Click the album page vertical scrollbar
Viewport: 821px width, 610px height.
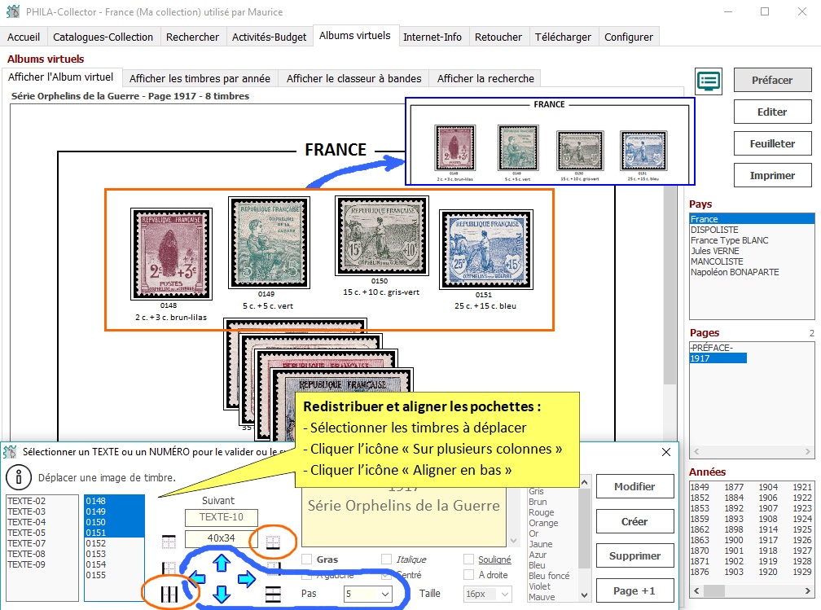click(x=670, y=285)
